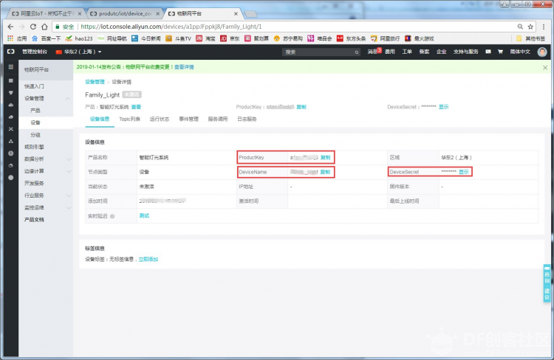Open 备案 in the header
This screenshot has height=360, width=554.
pos(424,52)
